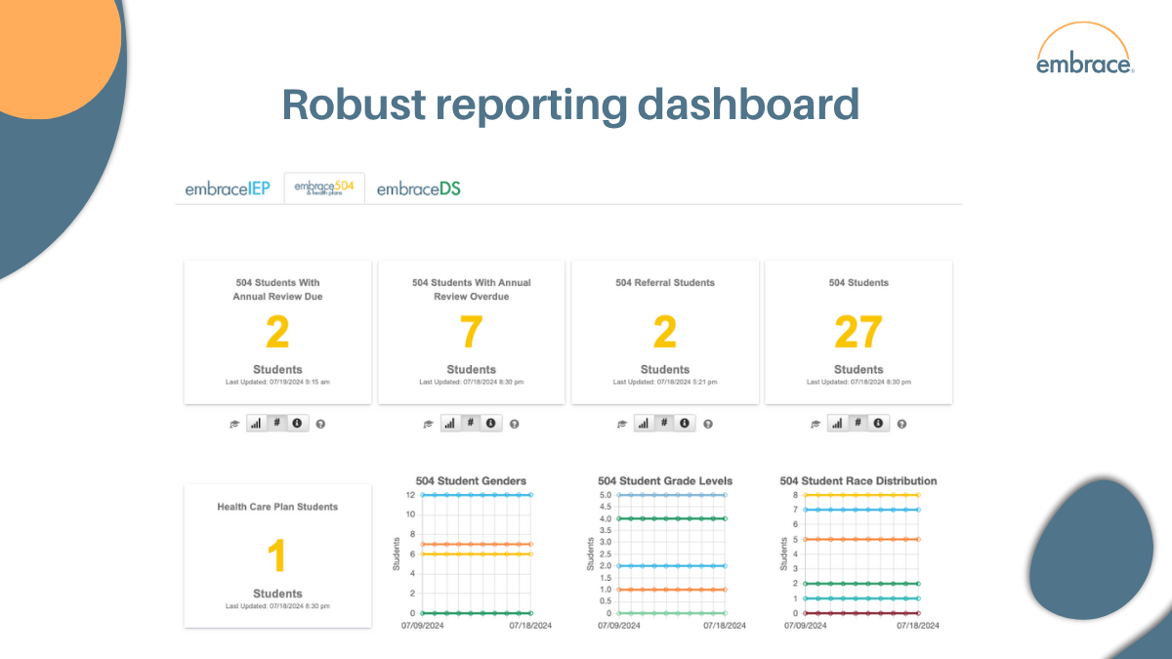The height and width of the screenshot is (659, 1172).
Task: Click the embrace logo in the corner
Action: coord(1085,49)
